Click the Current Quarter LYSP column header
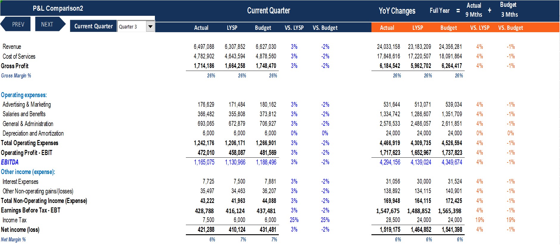This screenshot has width=560, height=245. click(232, 28)
